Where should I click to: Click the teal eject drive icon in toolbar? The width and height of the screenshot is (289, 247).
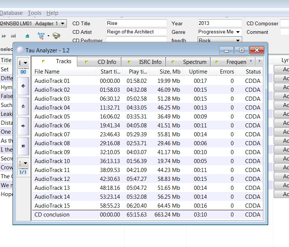tap(27, 36)
